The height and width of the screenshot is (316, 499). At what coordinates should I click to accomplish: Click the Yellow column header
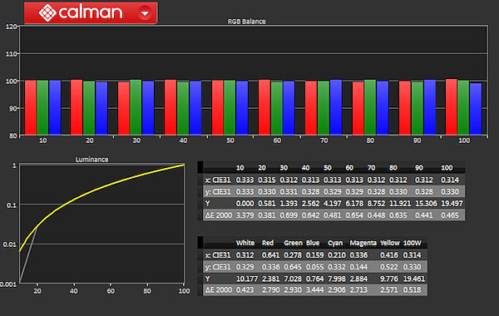pos(389,243)
